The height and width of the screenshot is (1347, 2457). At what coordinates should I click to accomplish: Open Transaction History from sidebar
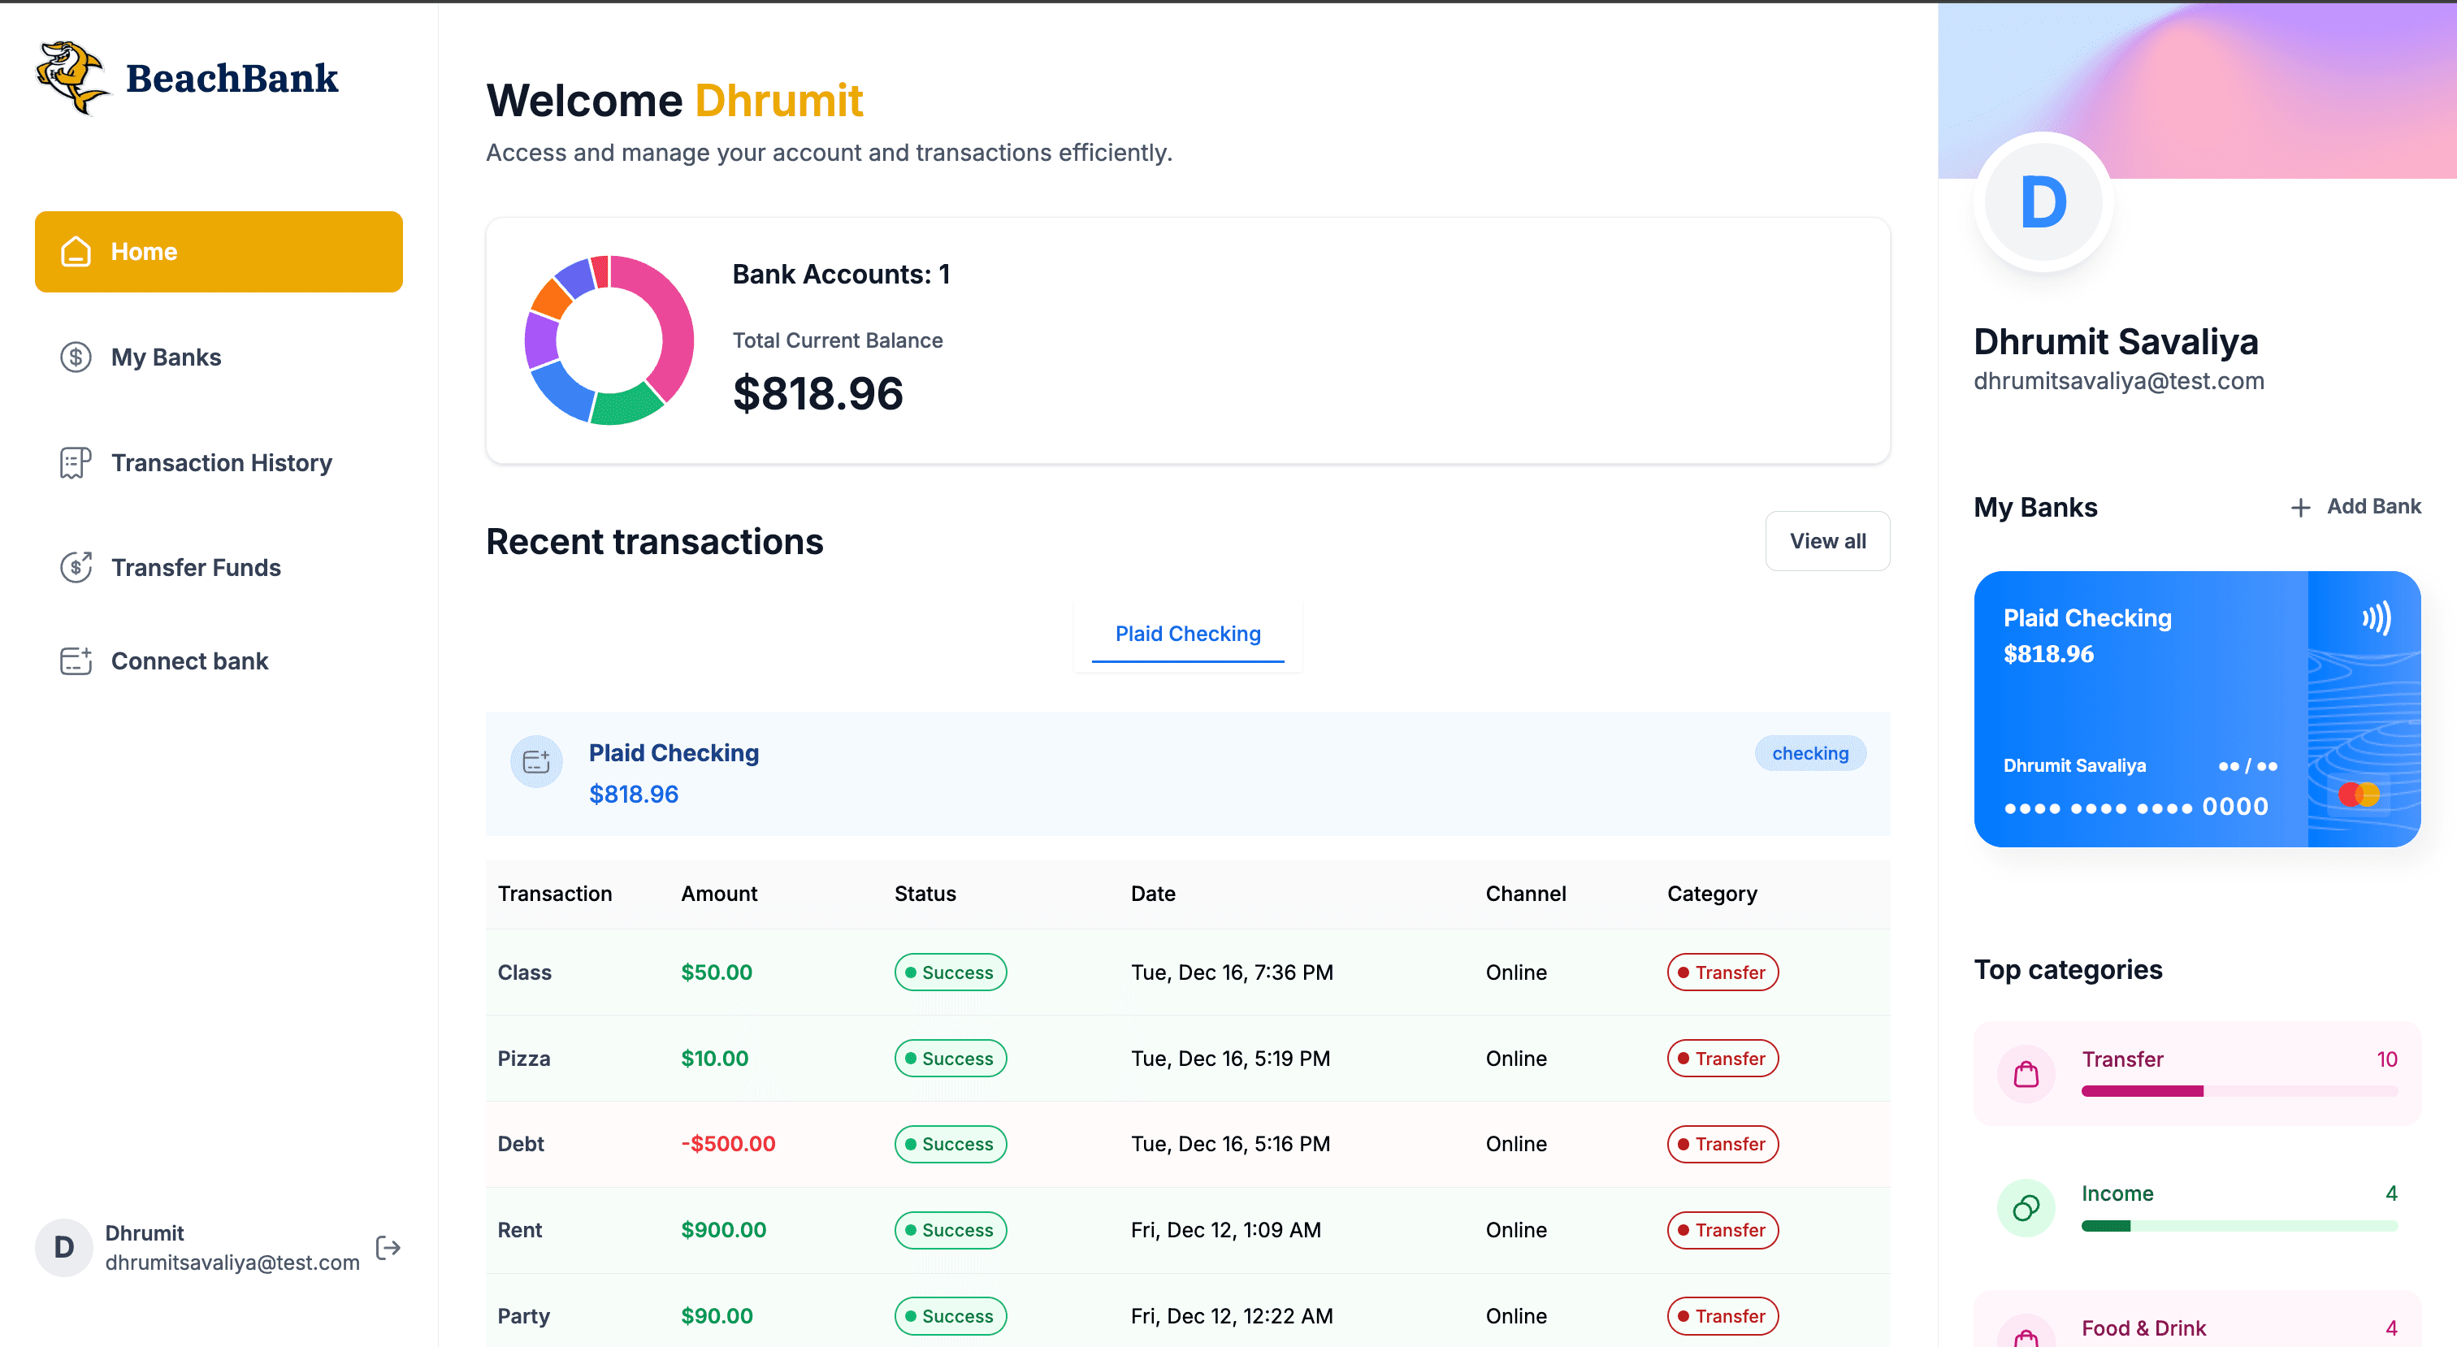coord(221,462)
